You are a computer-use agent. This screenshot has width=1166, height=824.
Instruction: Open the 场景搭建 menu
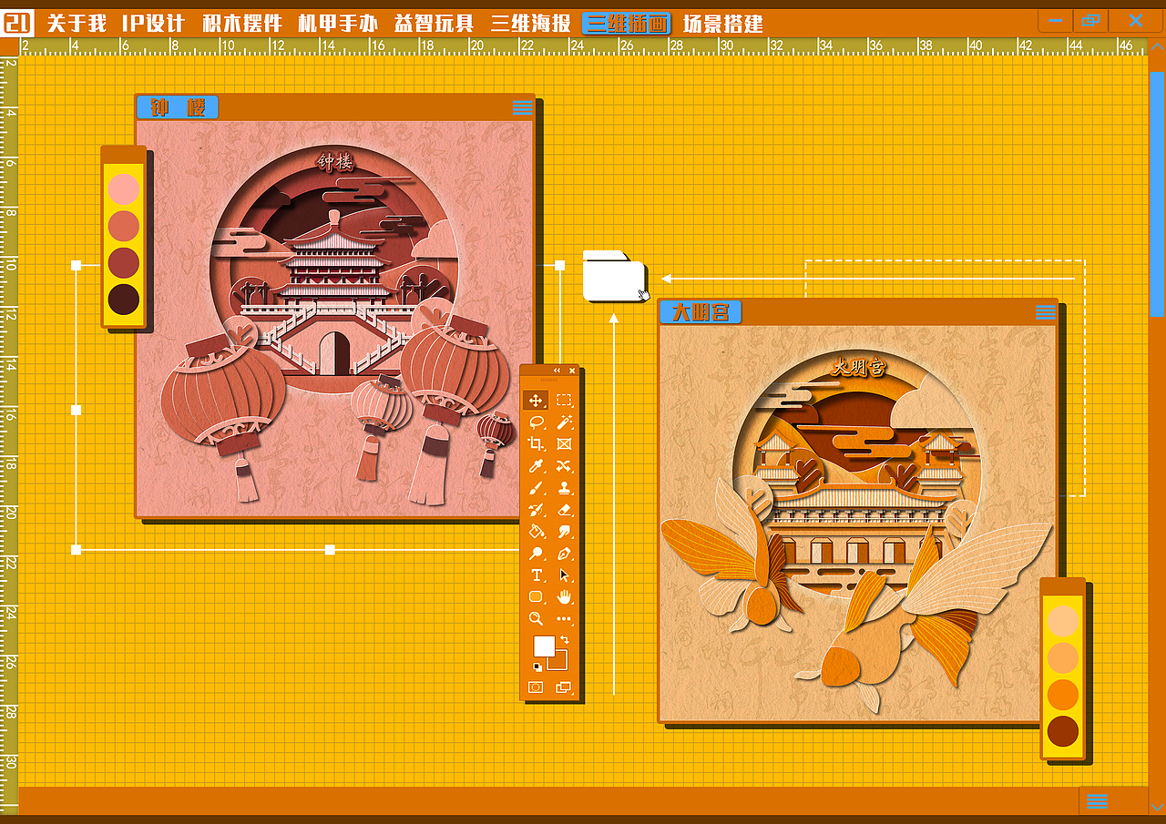tap(723, 24)
